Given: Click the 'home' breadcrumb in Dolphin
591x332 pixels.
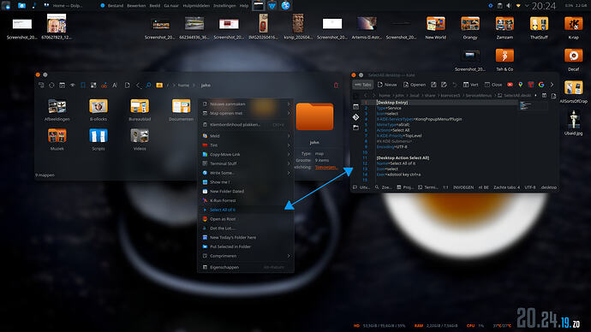Looking at the screenshot, I should [183, 86].
